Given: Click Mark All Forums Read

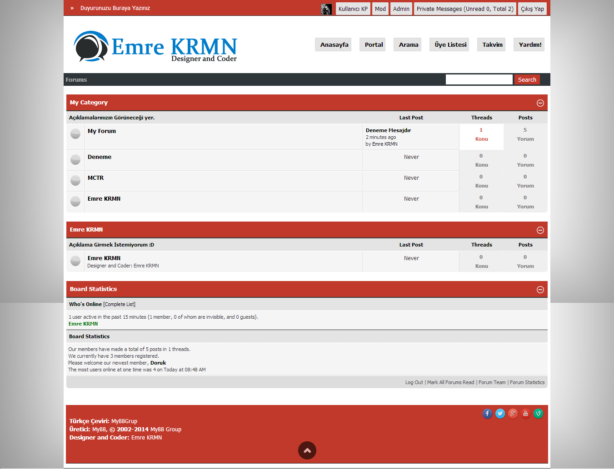Looking at the screenshot, I should point(450,382).
